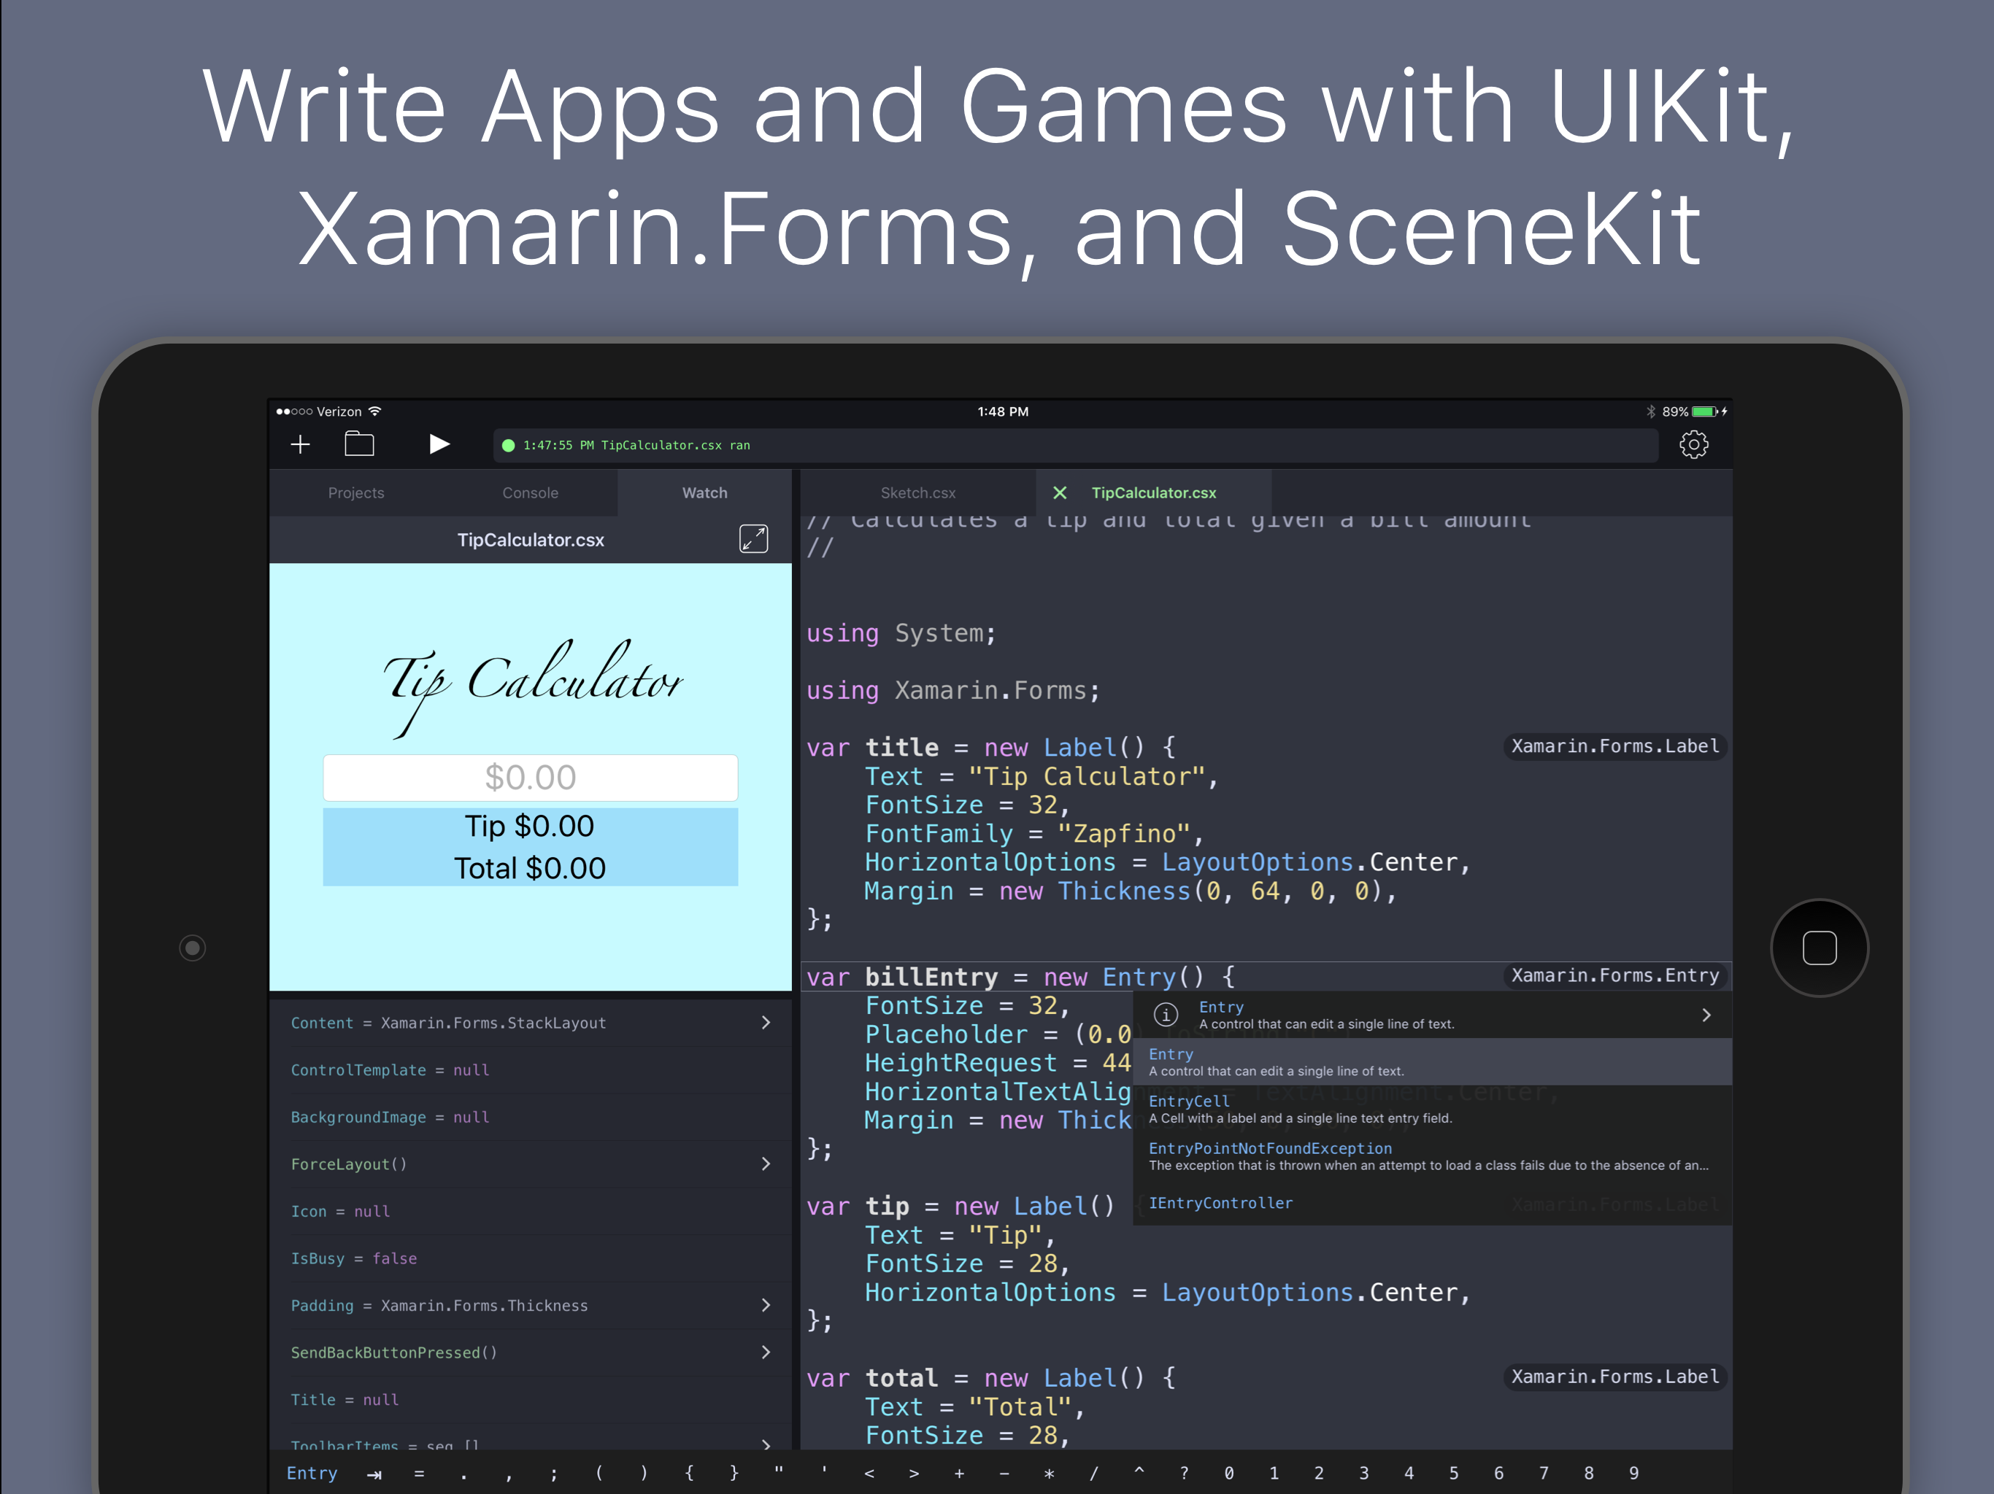Tap the greater-than key

point(914,1474)
